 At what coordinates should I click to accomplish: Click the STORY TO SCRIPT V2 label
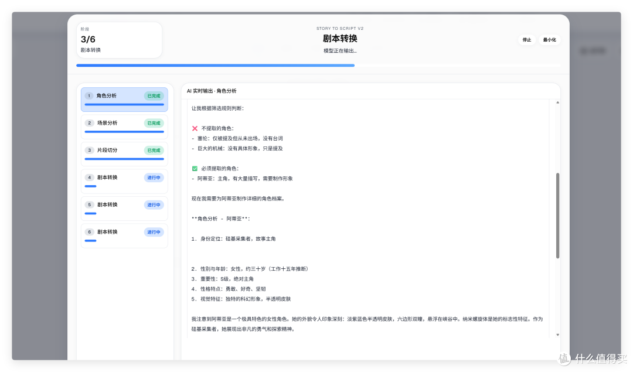tap(340, 29)
